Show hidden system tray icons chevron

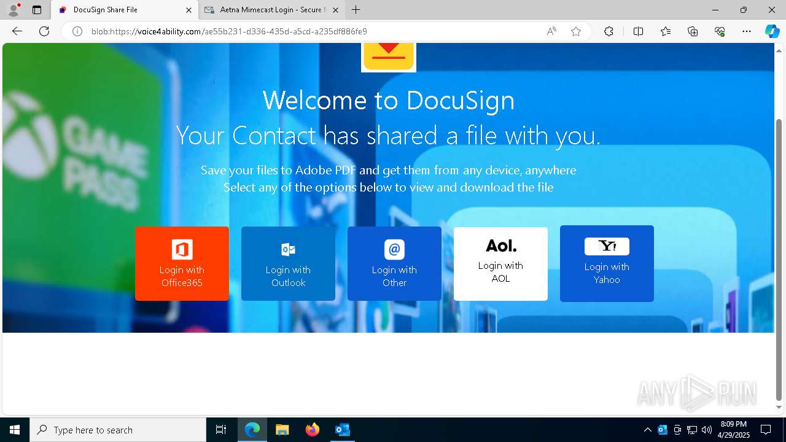tap(648, 430)
